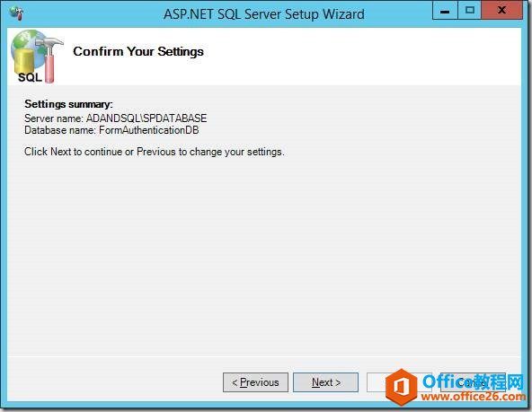Viewport: 532px width, 412px height.
Task: Click the orange Office logo watermark
Action: [x=402, y=387]
